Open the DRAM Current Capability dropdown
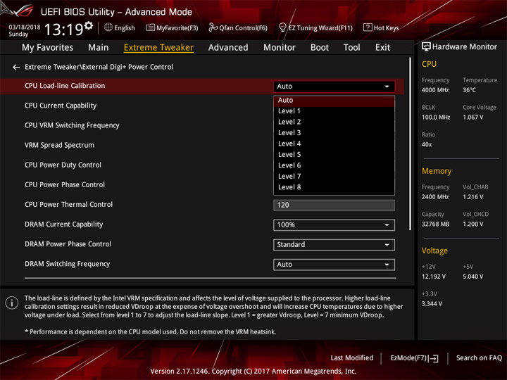The height and width of the screenshot is (380, 507). [x=334, y=225]
